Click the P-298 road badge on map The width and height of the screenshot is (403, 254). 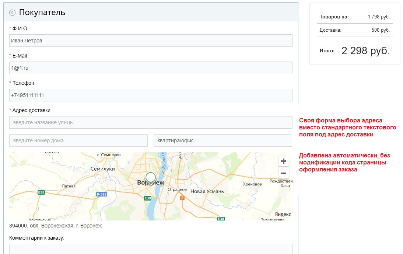point(101,194)
